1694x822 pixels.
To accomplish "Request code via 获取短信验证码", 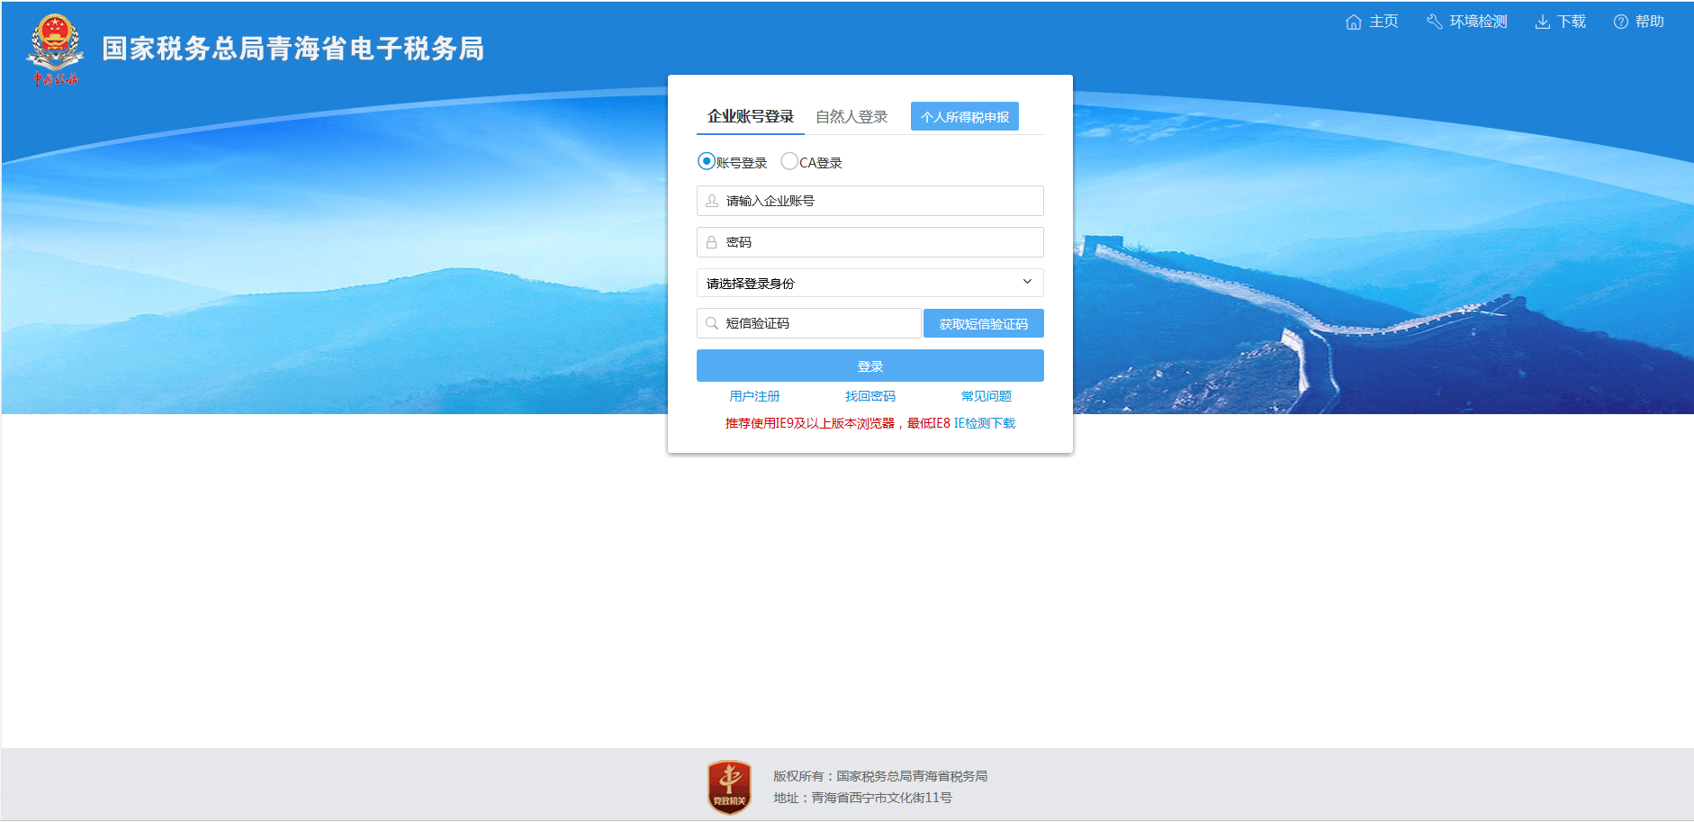I will click(983, 323).
